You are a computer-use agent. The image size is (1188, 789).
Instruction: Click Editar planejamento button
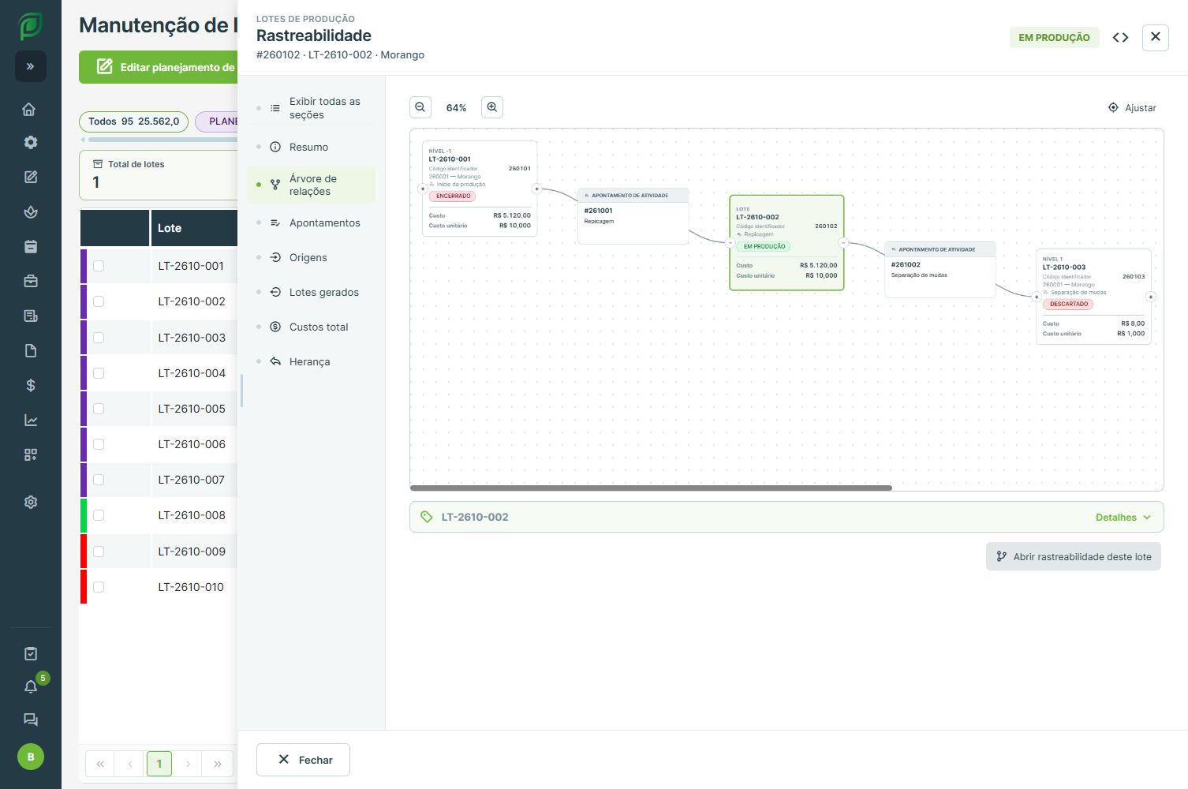click(x=159, y=67)
